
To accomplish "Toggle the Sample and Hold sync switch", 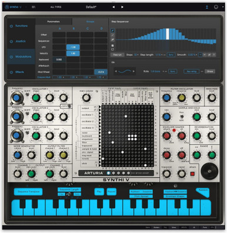I will tap(182, 117).
